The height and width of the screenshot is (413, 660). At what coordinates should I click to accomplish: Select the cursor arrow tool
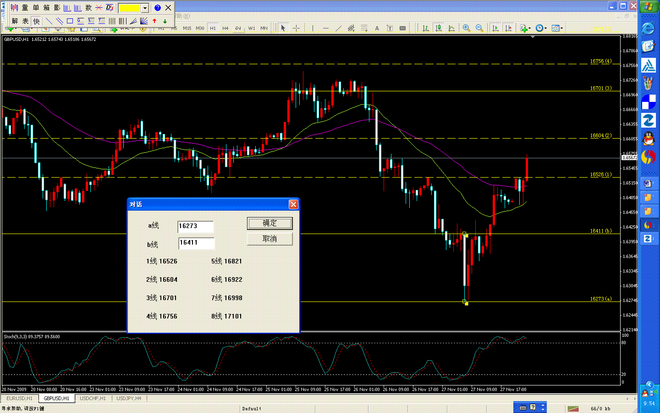pyautogui.click(x=283, y=28)
